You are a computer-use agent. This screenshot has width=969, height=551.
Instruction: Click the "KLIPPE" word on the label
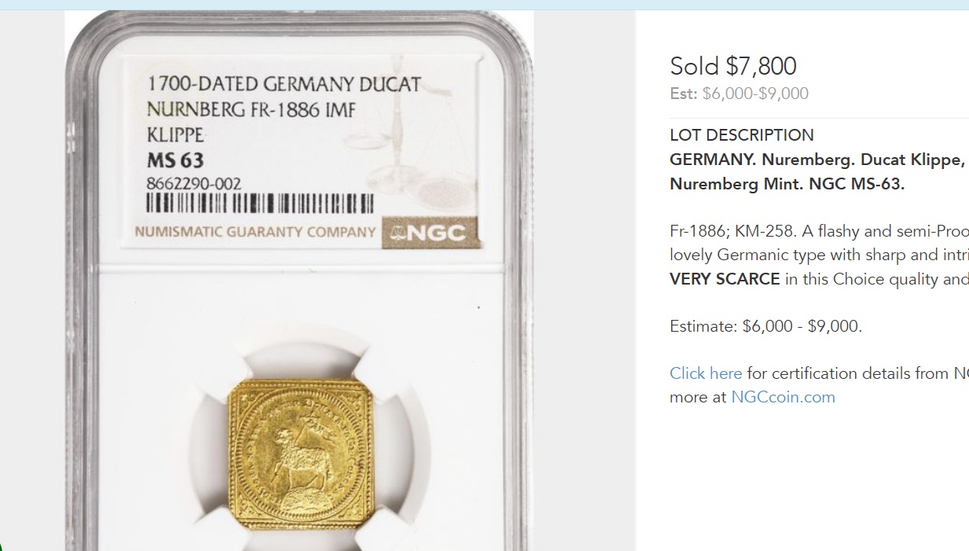pyautogui.click(x=175, y=134)
